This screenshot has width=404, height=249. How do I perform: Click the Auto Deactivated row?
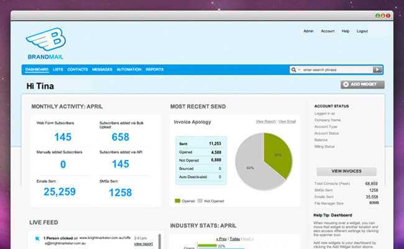[x=201, y=177]
